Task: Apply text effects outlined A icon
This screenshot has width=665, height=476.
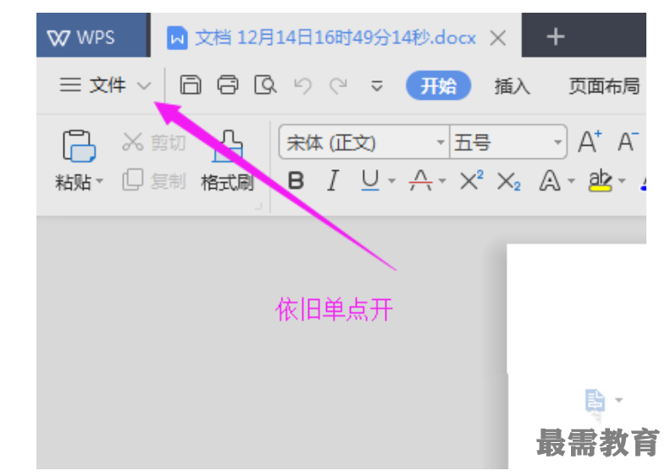Action: pyautogui.click(x=550, y=180)
